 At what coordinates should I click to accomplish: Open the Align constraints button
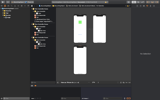pos(124,82)
